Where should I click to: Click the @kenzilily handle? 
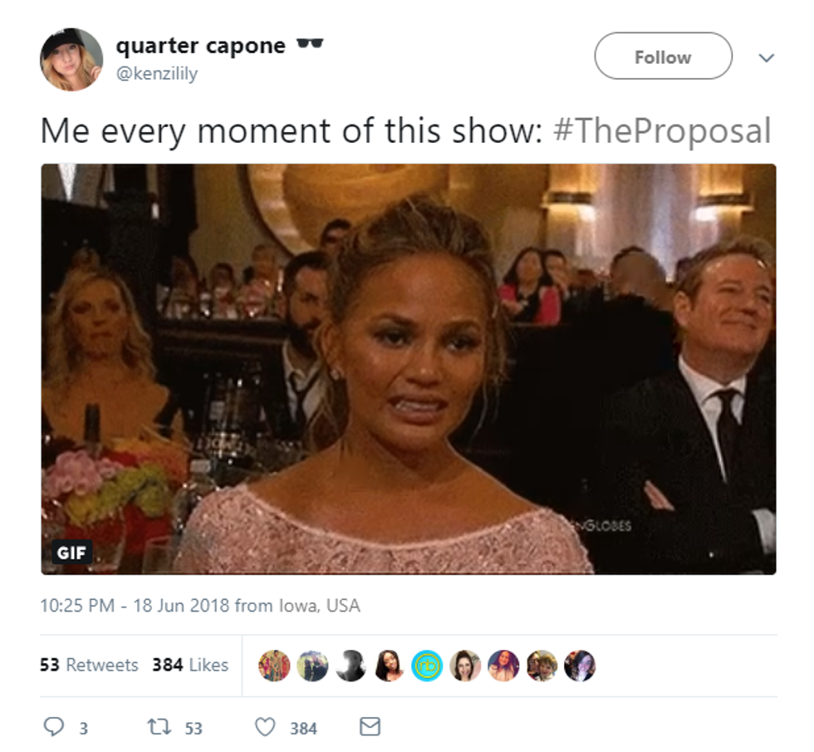(157, 74)
